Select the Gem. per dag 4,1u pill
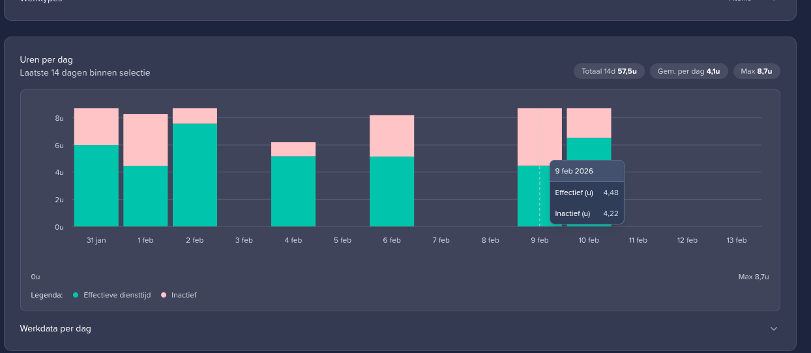 (688, 71)
